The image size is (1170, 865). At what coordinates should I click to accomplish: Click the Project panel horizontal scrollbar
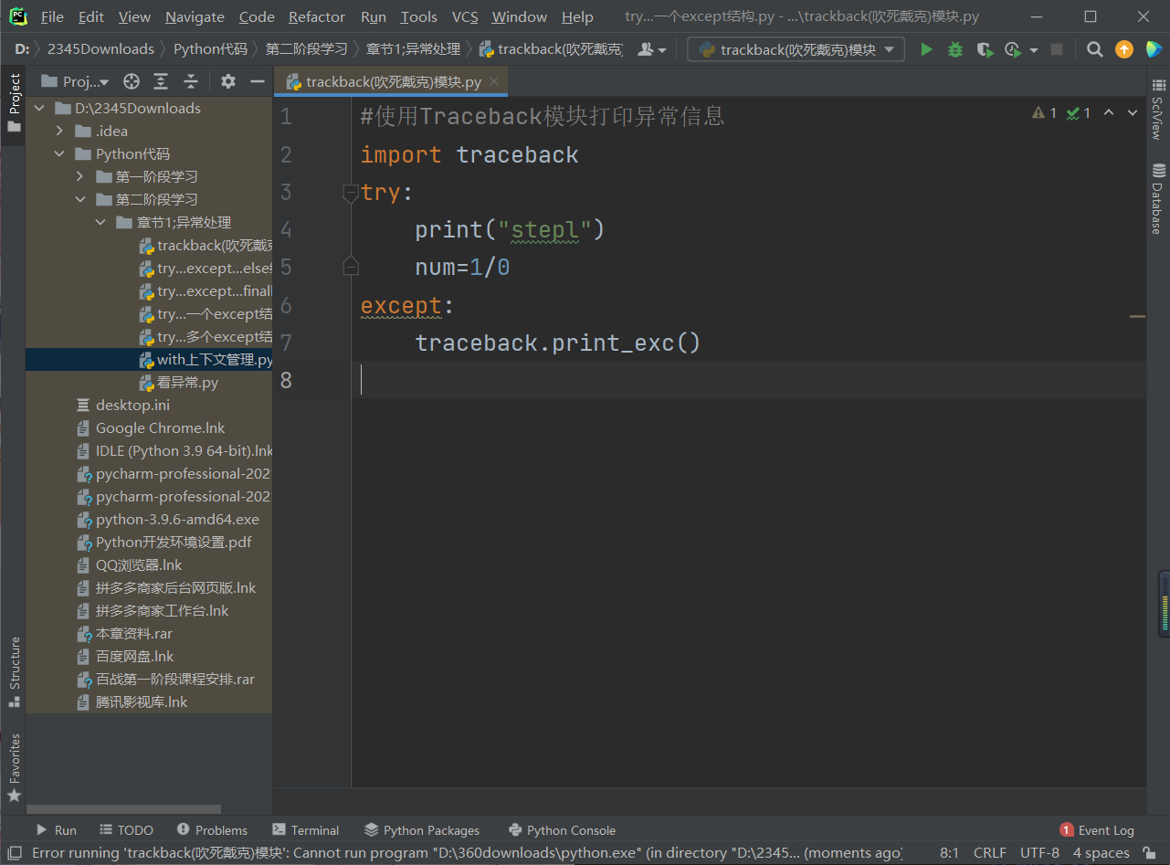123,809
